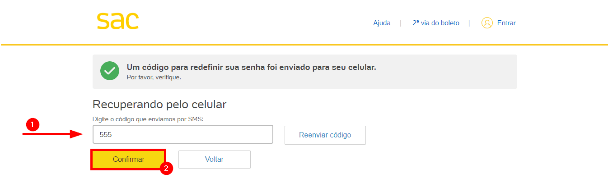This screenshot has width=608, height=178.
Task: Click the user profile icon beside Entrar
Action: click(x=487, y=23)
